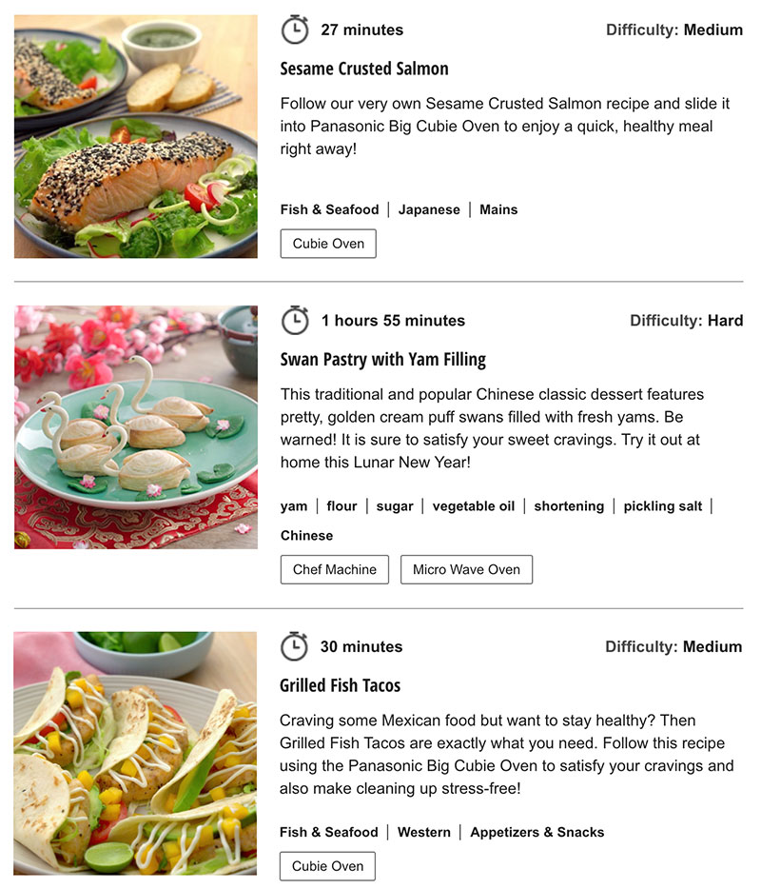Filter by the Western tag

coord(424,832)
